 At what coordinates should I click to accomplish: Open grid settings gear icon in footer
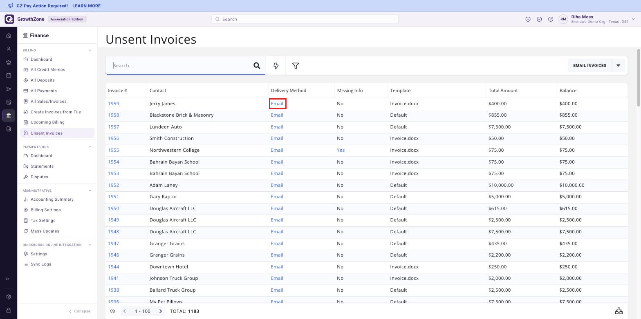112,311
